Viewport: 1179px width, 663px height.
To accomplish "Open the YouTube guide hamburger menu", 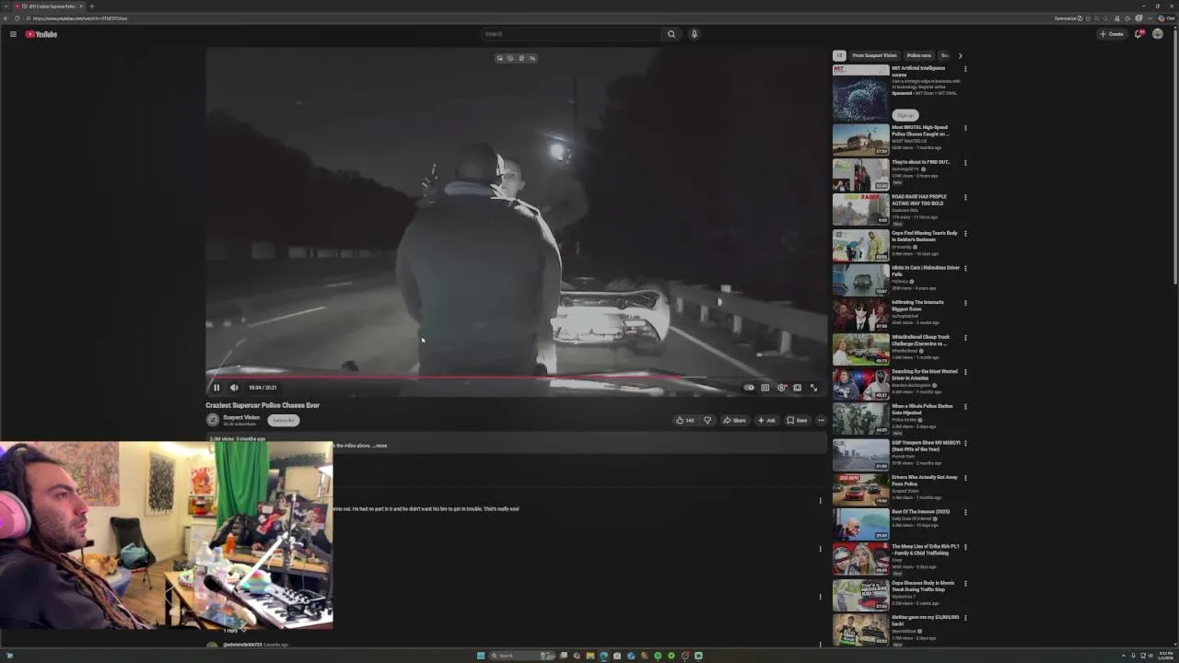I will click(x=13, y=34).
